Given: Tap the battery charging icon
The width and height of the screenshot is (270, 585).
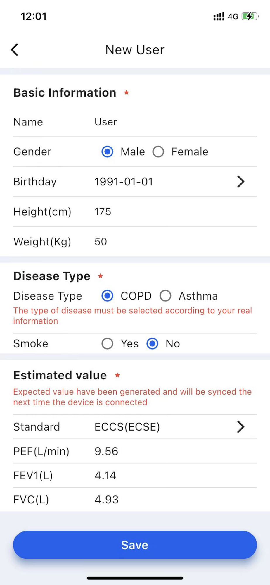Looking at the screenshot, I should [250, 16].
